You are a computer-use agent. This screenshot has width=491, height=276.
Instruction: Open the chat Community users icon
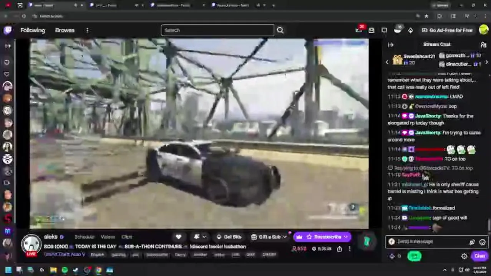(483, 44)
